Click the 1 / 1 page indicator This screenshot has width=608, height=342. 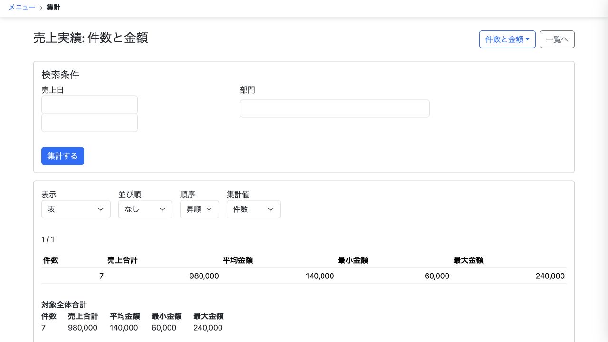pos(48,239)
